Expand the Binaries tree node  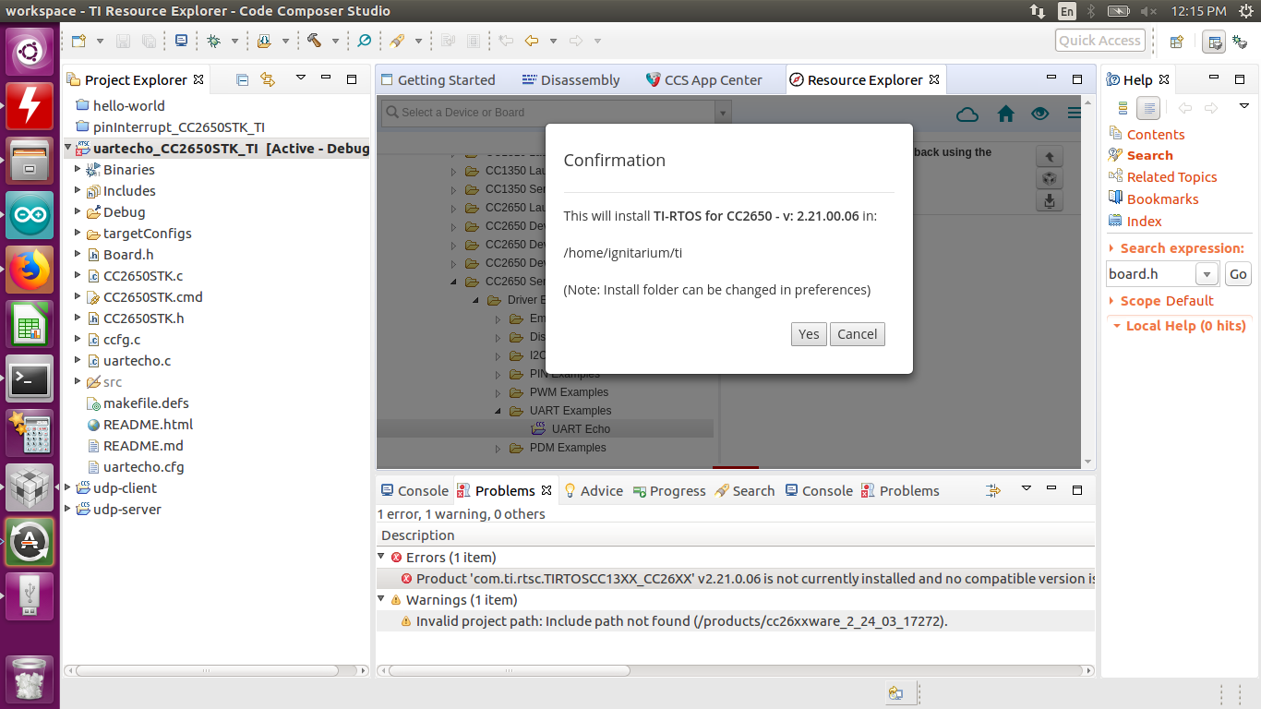tap(78, 170)
